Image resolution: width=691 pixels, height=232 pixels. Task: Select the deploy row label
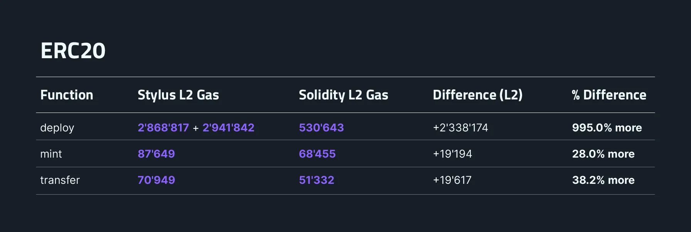point(57,128)
